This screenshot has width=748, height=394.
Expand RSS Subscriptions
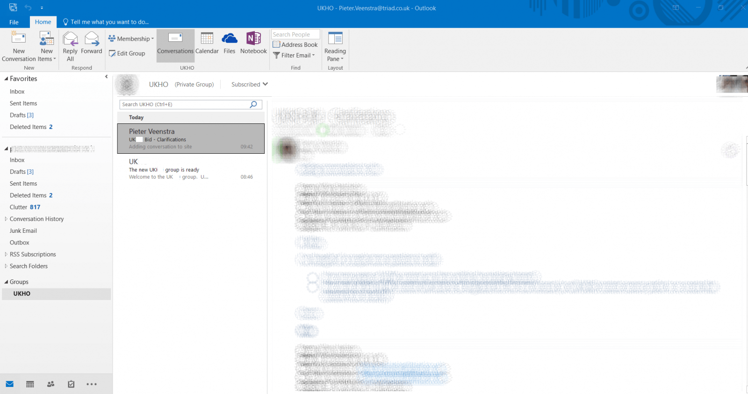6,254
